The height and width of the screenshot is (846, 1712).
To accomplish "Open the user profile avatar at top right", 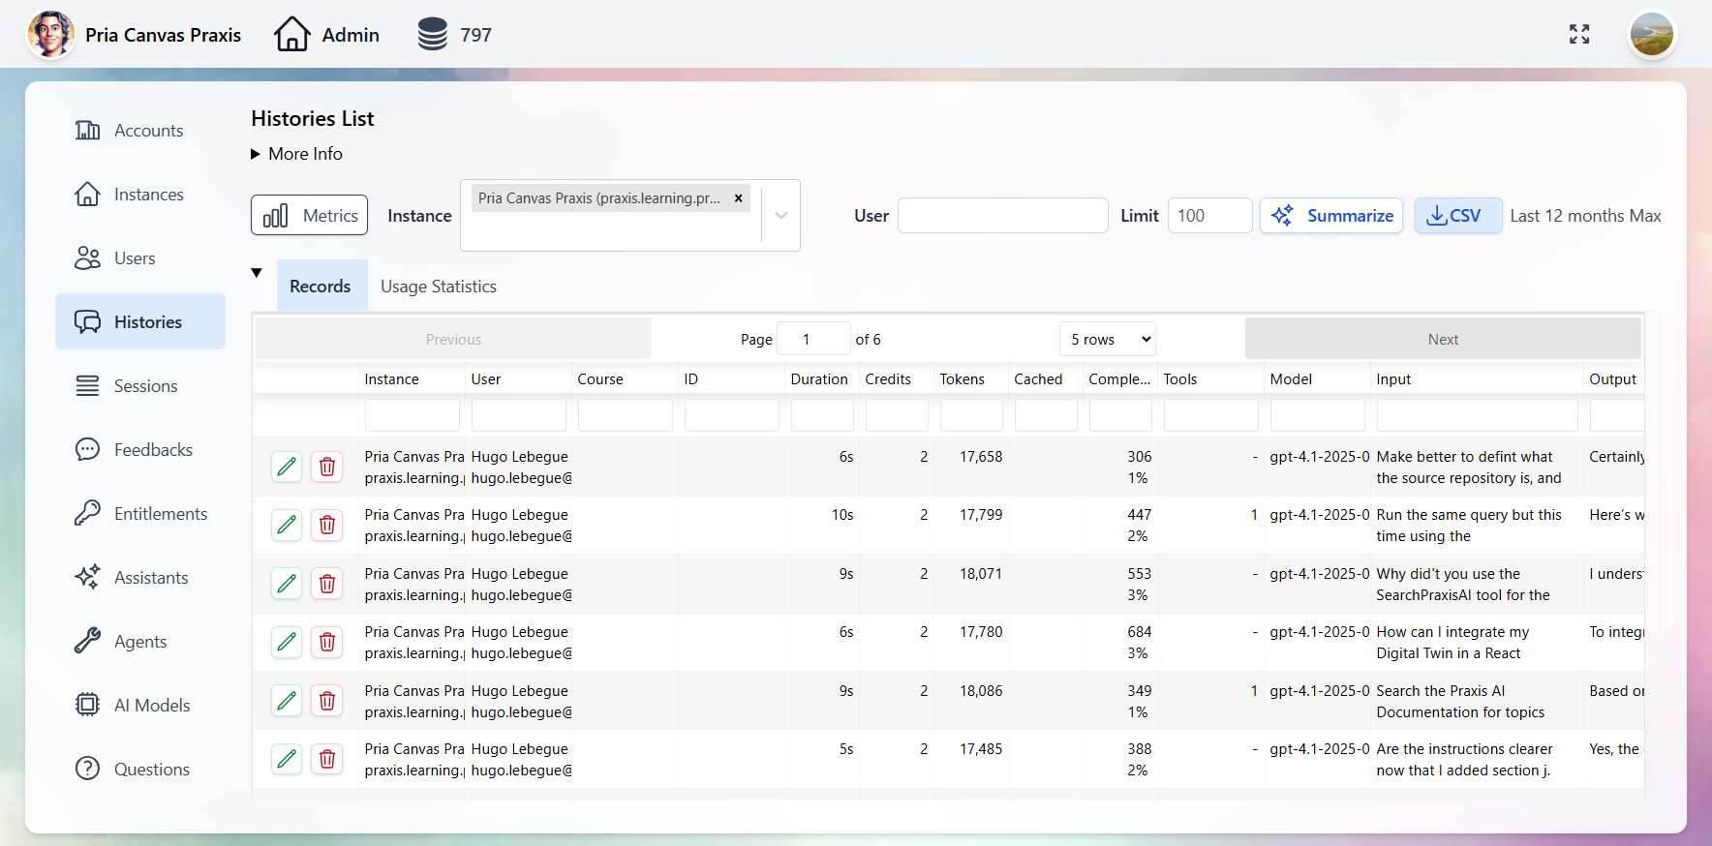I will [1652, 35].
